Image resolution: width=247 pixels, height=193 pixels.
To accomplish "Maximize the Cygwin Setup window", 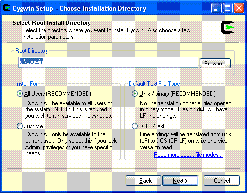I will pos(227,8).
